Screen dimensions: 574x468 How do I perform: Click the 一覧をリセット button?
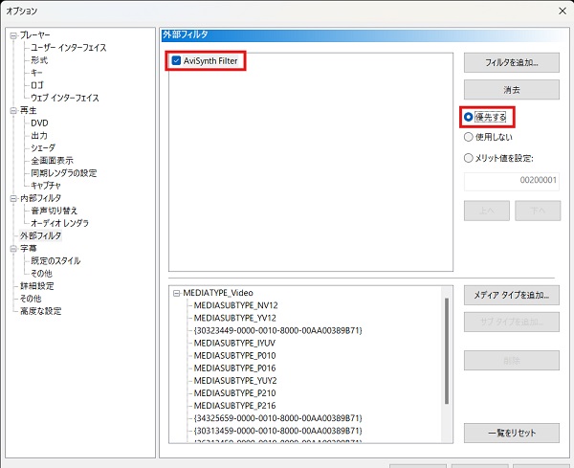(x=511, y=433)
